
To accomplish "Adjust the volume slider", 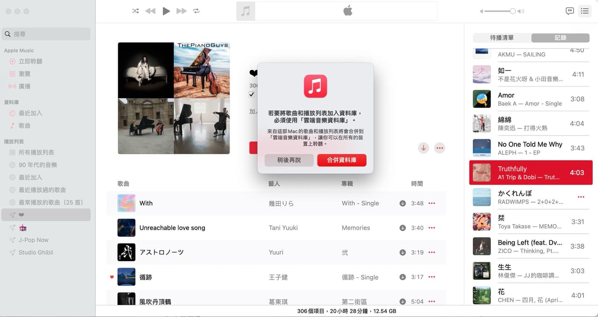I will click(501, 11).
